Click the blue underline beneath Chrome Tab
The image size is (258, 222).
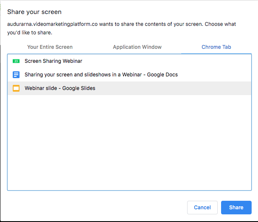click(x=216, y=53)
